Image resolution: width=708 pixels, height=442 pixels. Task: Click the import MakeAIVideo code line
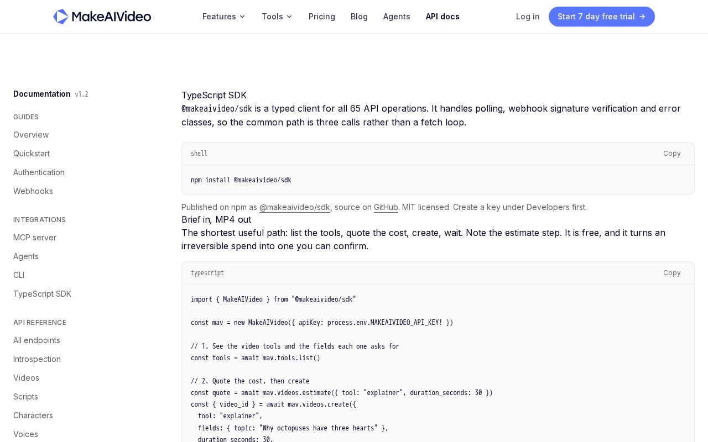pyautogui.click(x=273, y=299)
